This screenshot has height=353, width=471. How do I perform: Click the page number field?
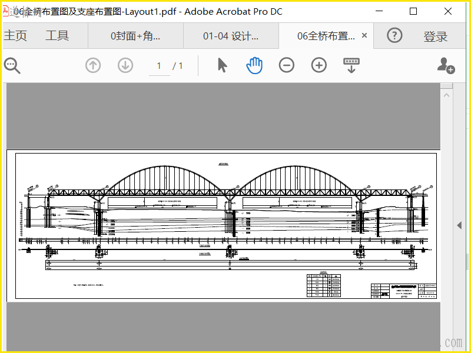(159, 66)
